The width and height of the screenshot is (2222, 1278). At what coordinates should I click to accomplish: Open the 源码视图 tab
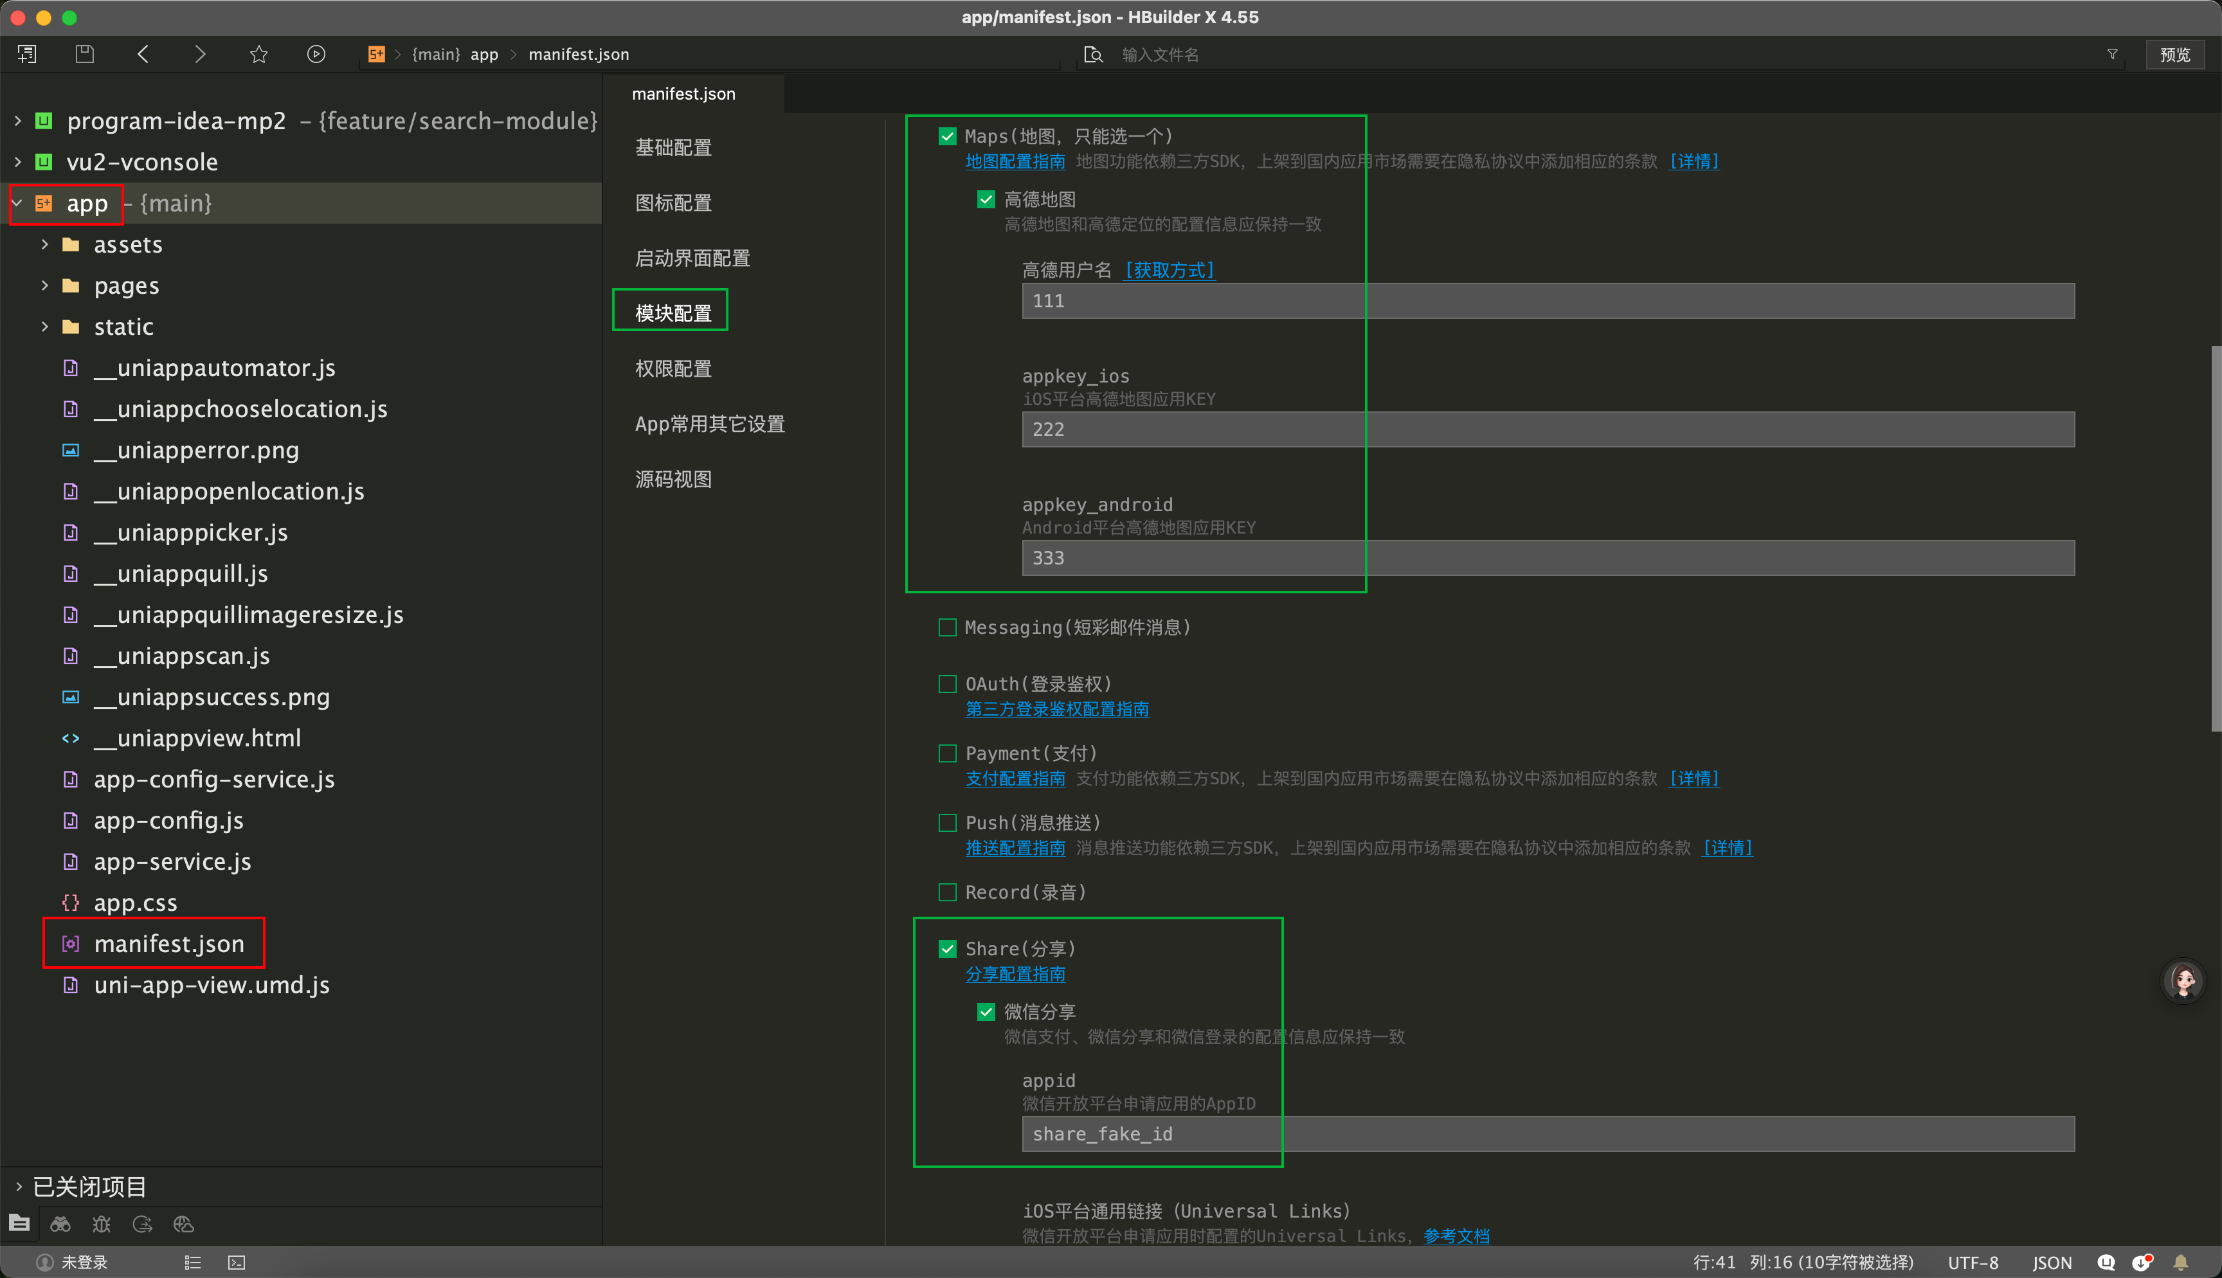pyautogui.click(x=673, y=480)
